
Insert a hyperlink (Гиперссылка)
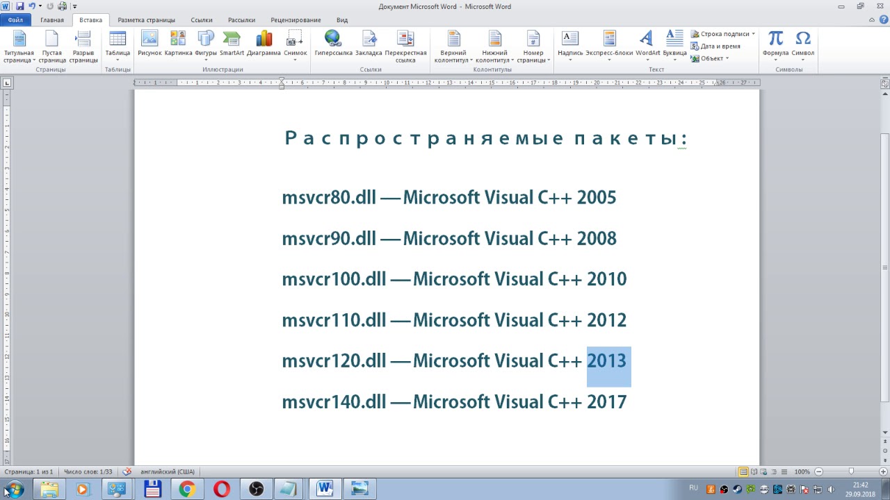click(334, 44)
